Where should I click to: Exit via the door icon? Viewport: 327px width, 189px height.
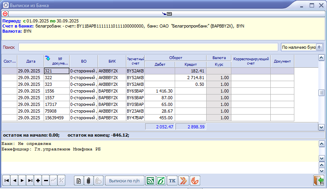[318, 180]
